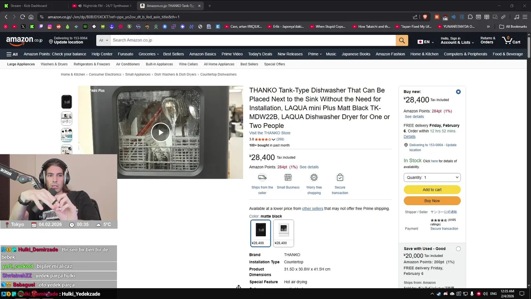
Task: Click the Add to cart button
Action: coord(432,190)
